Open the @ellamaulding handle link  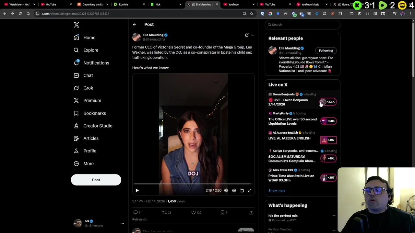point(154,39)
